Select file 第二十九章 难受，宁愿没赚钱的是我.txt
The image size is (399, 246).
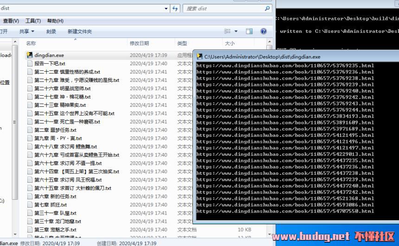77,80
